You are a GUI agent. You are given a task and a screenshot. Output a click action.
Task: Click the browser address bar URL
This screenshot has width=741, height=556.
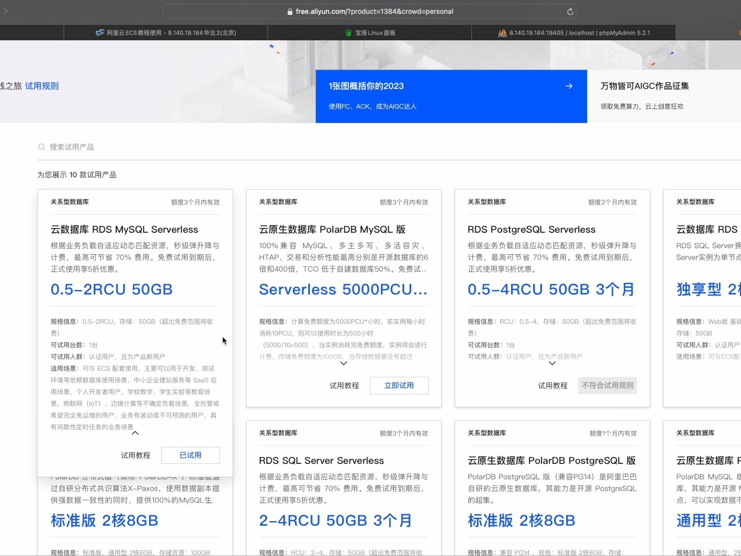click(375, 11)
